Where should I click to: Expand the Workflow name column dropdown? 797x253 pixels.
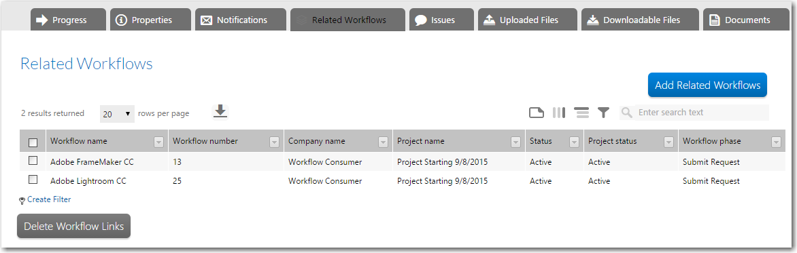point(158,142)
